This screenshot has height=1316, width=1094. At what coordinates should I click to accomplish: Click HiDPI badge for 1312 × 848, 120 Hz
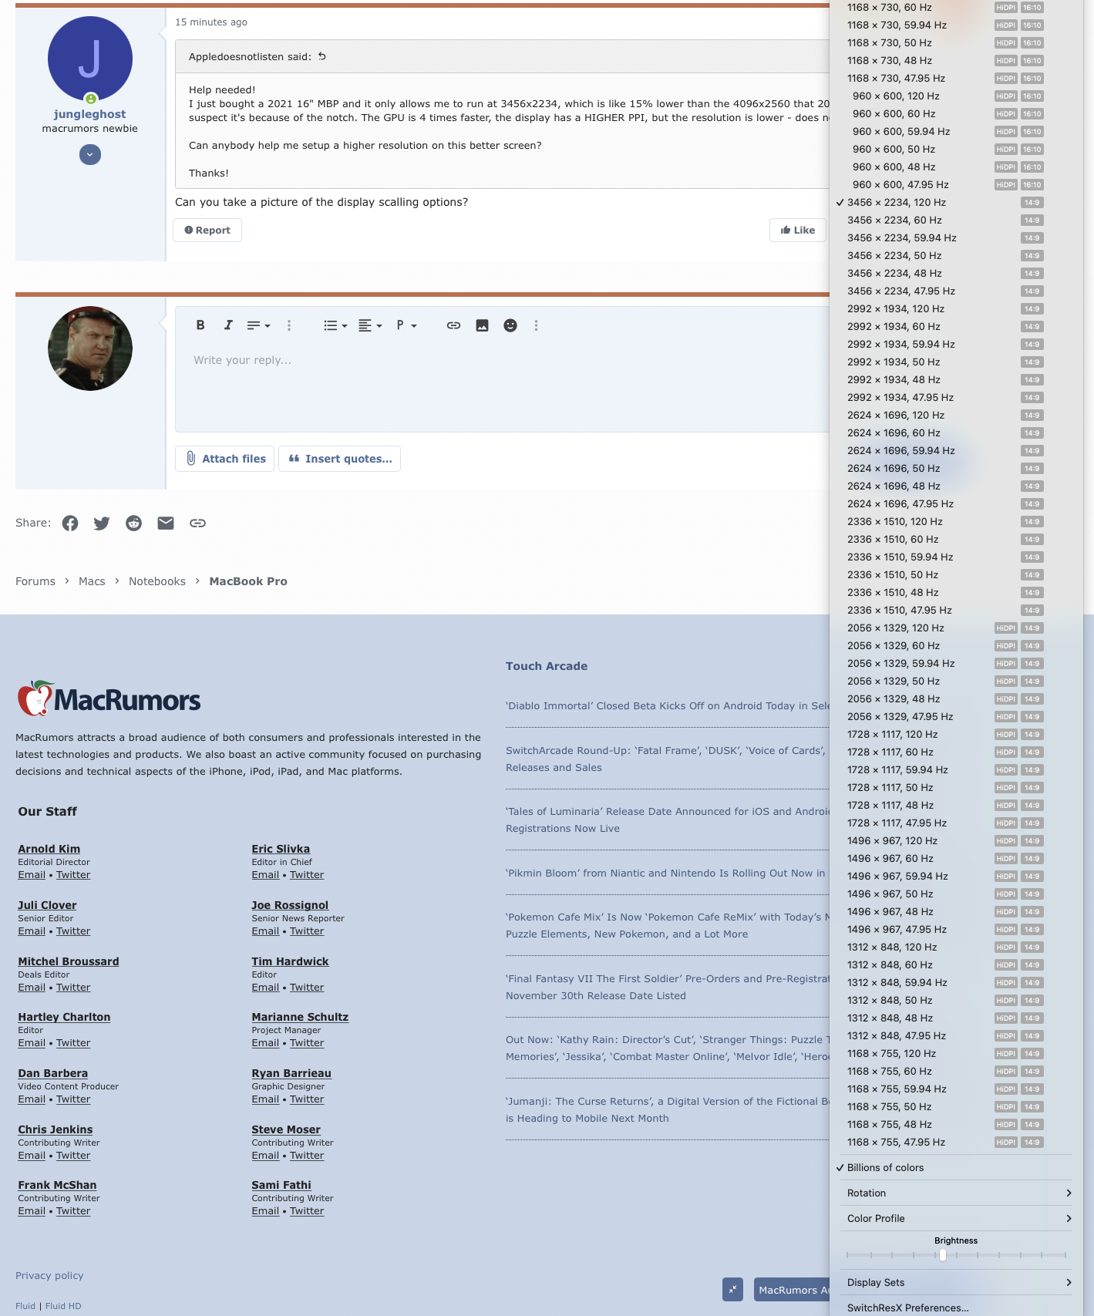[1006, 947]
